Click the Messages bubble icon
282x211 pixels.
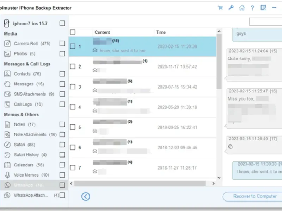pyautogui.click(x=7, y=84)
